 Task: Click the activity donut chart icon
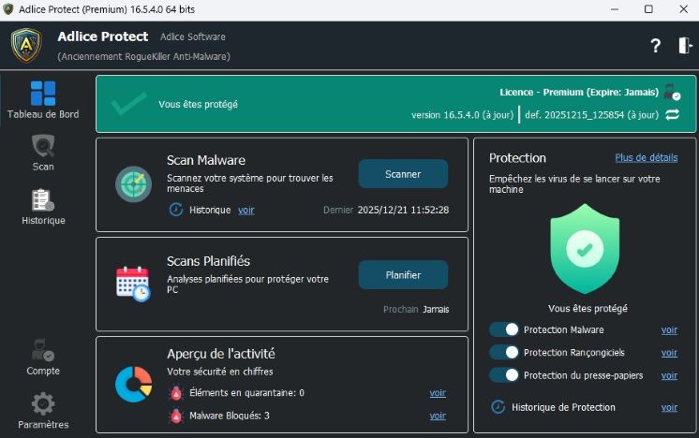[133, 384]
